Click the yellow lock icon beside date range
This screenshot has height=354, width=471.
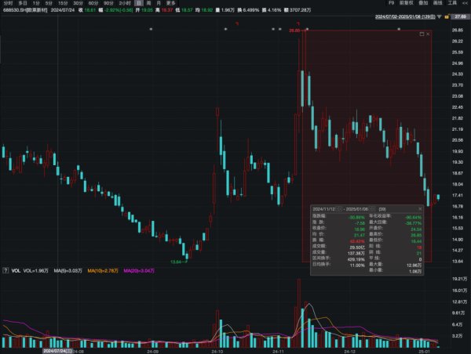tap(447, 16)
